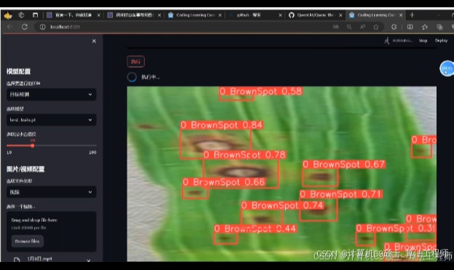The image size is (454, 270).
Task: Add page to favorites with star icon
Action: 376,27
